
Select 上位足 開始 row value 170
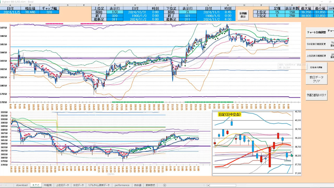115,12
